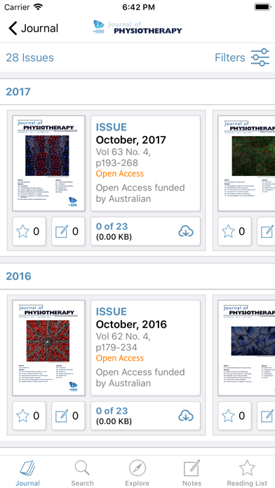This screenshot has width=275, height=488.
Task: Tap Vol 63 No. 4 volume text
Action: 123,151
